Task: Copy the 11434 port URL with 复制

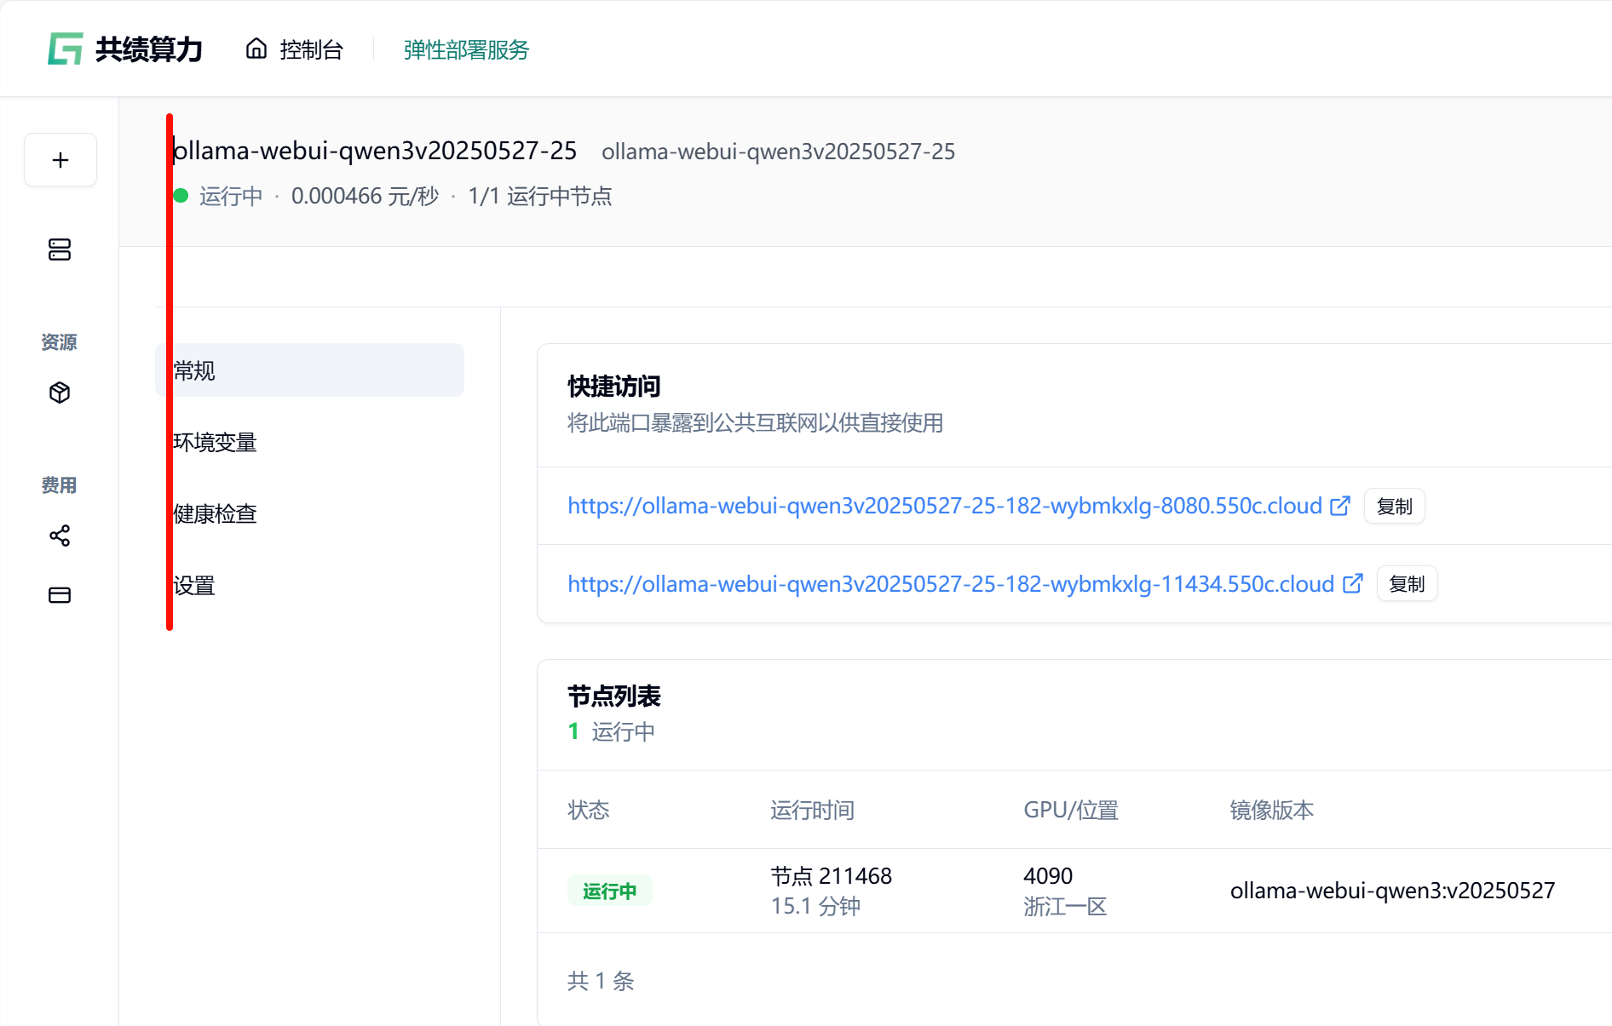Action: tap(1407, 584)
